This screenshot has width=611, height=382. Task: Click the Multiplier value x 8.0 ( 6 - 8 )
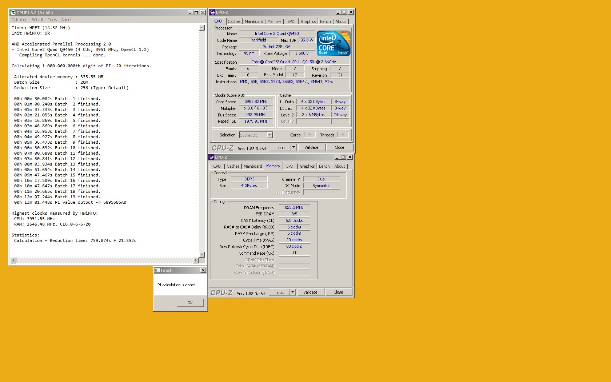[256, 108]
